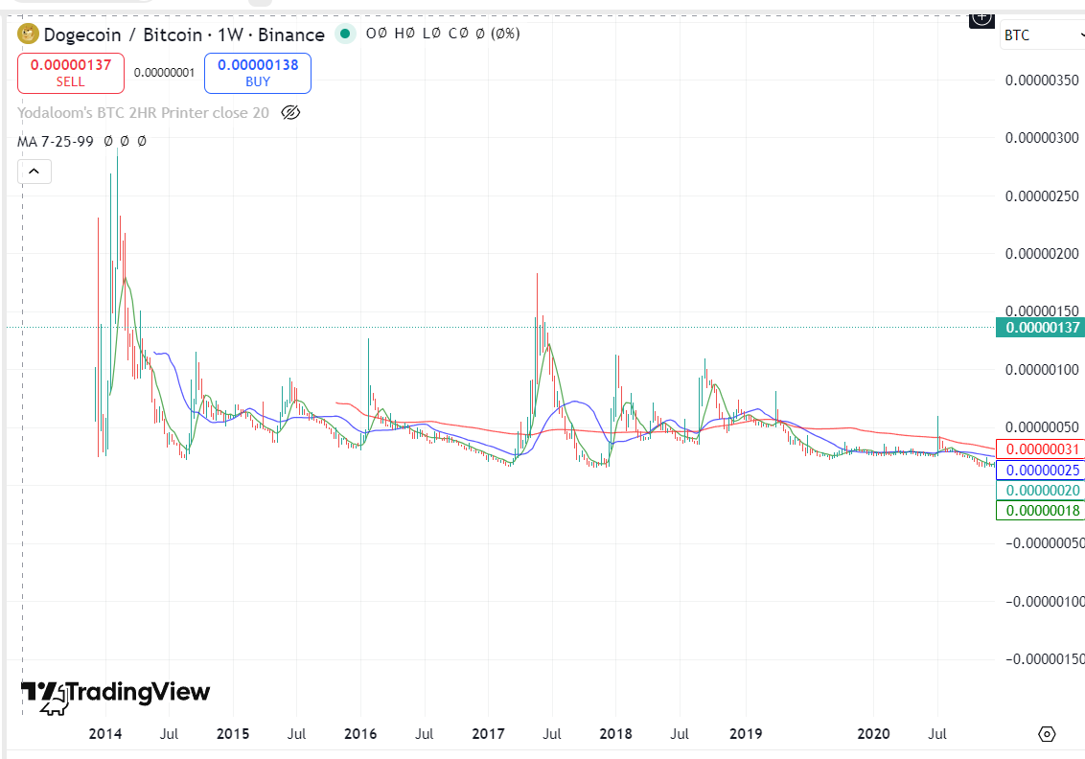The height and width of the screenshot is (759, 1085).
Task: Click price axis label 0.00000100
Action: pos(1042,370)
